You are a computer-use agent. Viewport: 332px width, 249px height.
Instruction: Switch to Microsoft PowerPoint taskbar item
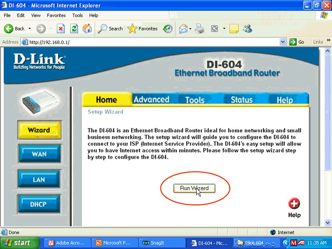point(115,243)
